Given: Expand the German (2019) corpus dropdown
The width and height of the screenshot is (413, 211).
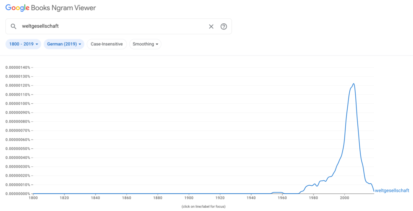Looking at the screenshot, I should click(x=64, y=44).
